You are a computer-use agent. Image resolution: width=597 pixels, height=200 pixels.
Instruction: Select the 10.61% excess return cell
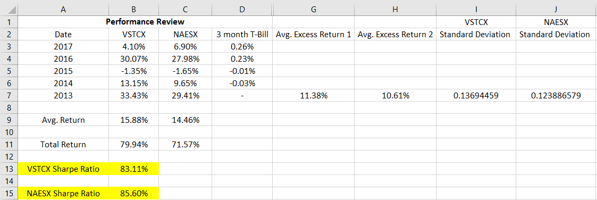tap(395, 96)
